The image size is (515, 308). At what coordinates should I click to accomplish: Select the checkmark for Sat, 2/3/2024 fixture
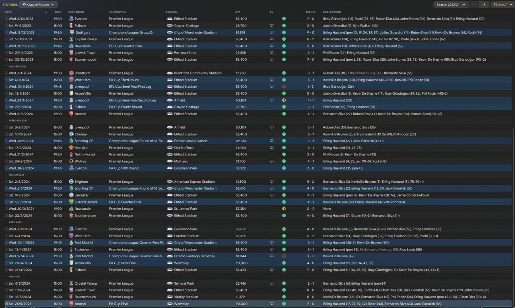tap(6, 182)
